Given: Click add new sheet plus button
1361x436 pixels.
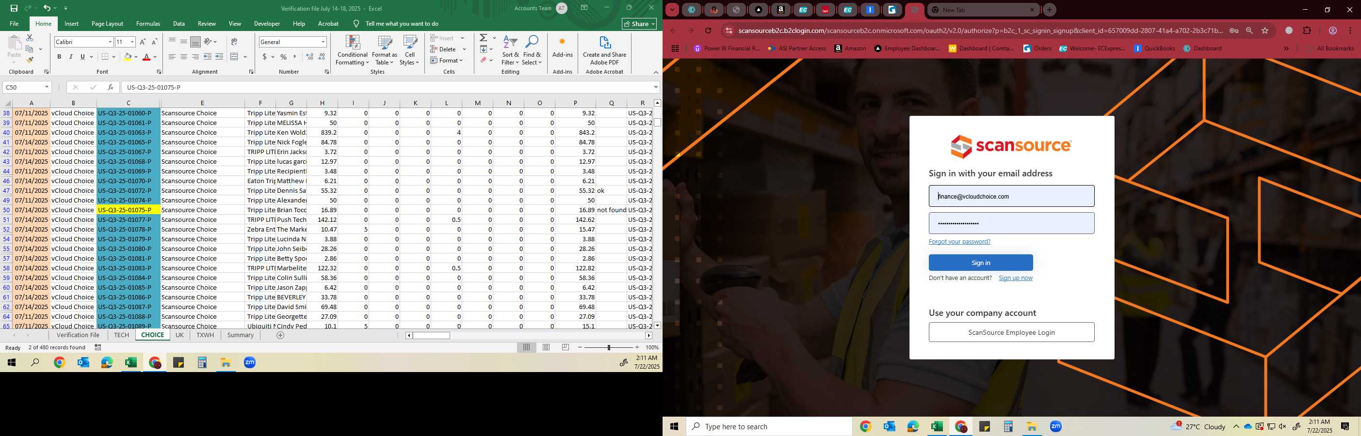Looking at the screenshot, I should pos(280,335).
